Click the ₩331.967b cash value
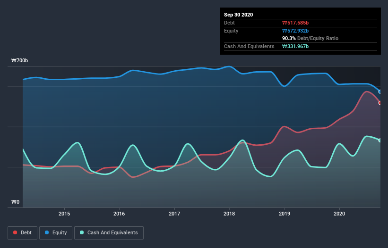388x248 pixels. click(x=295, y=46)
